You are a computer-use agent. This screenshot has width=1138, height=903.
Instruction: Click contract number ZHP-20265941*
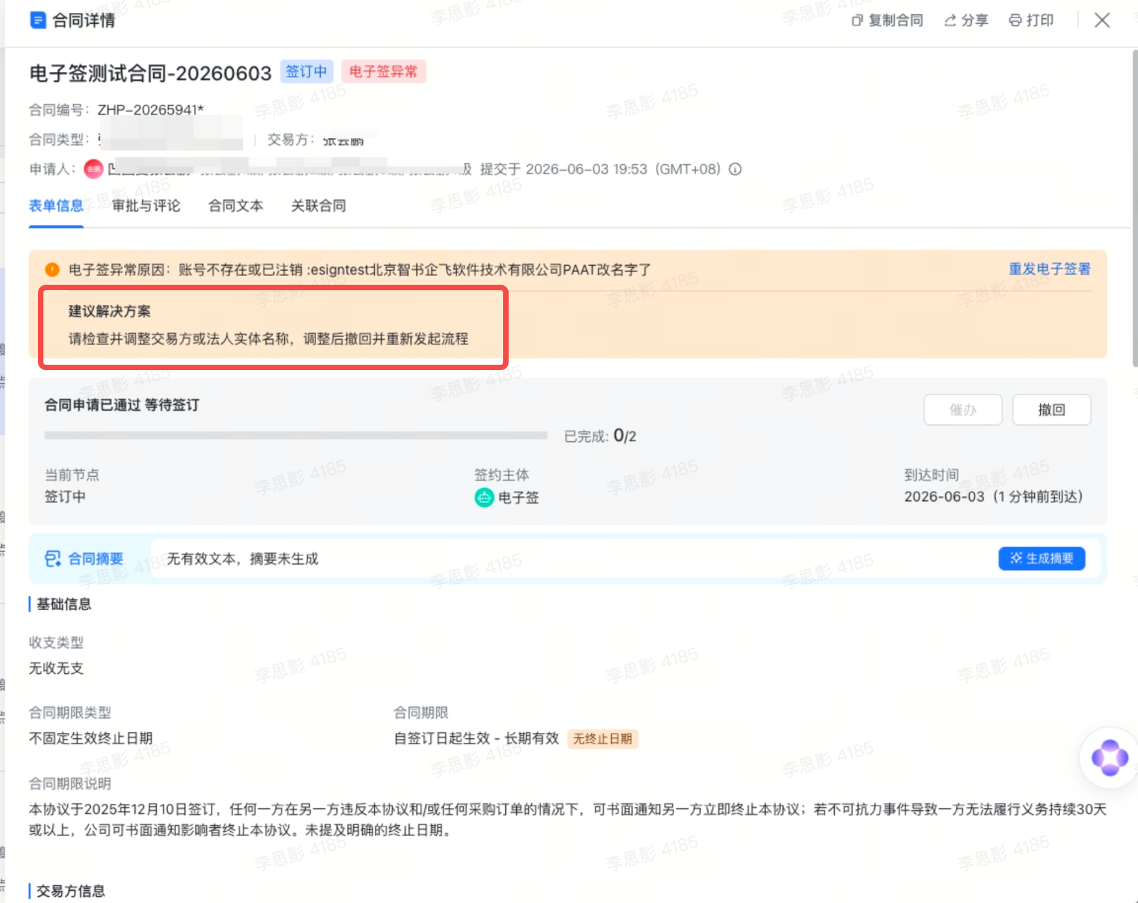coord(151,110)
